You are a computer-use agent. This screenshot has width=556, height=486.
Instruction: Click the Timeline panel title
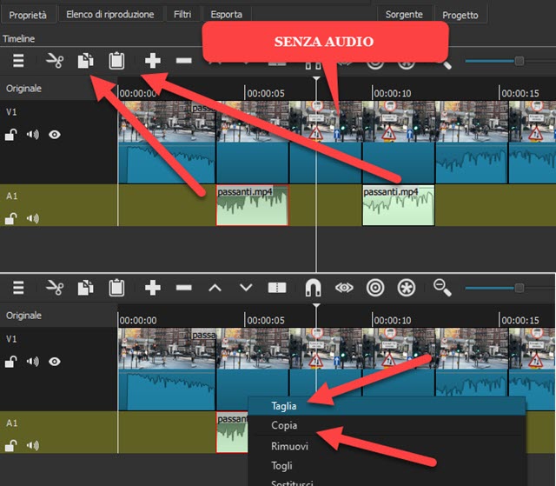tap(19, 38)
